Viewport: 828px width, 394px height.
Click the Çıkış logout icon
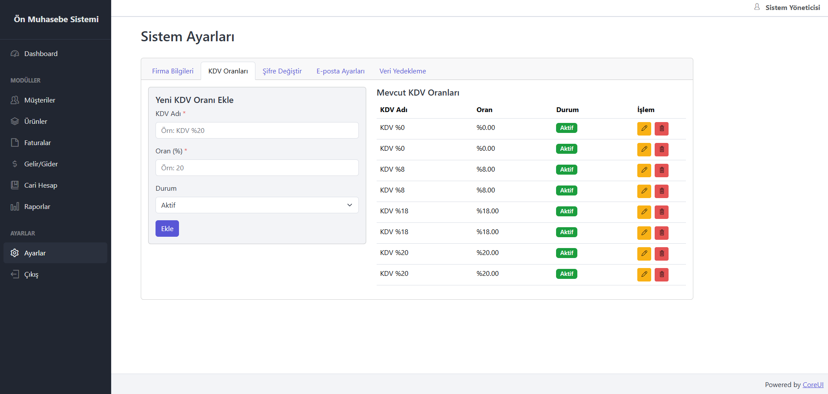15,274
